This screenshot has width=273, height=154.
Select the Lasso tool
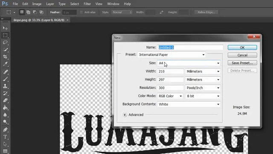point(5,42)
